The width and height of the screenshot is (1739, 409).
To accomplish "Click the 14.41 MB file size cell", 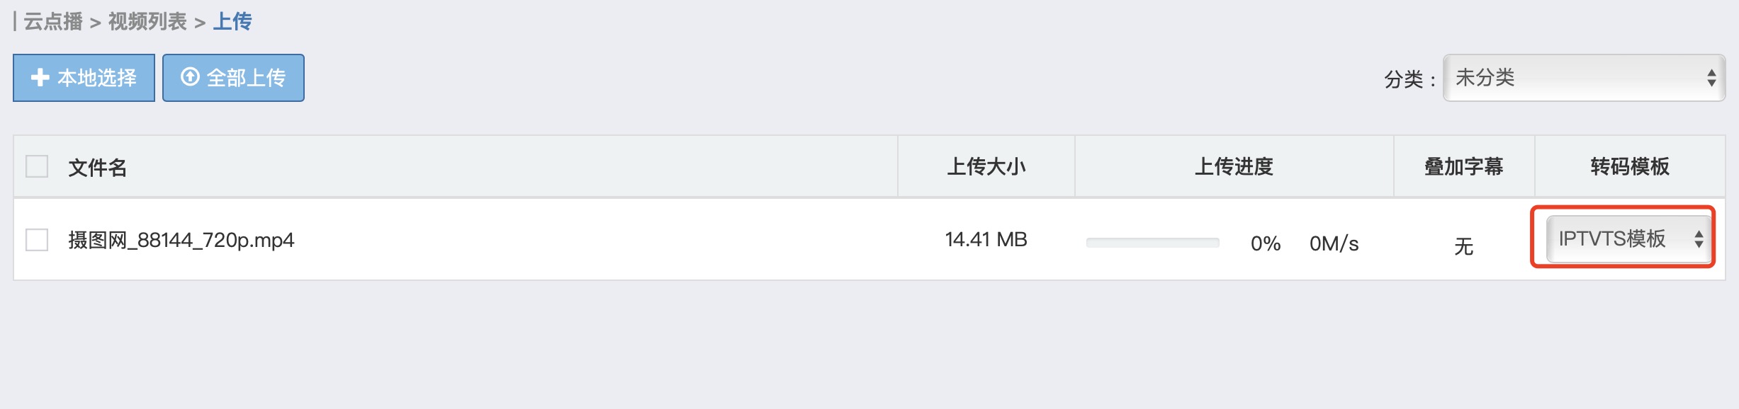I will (x=986, y=240).
